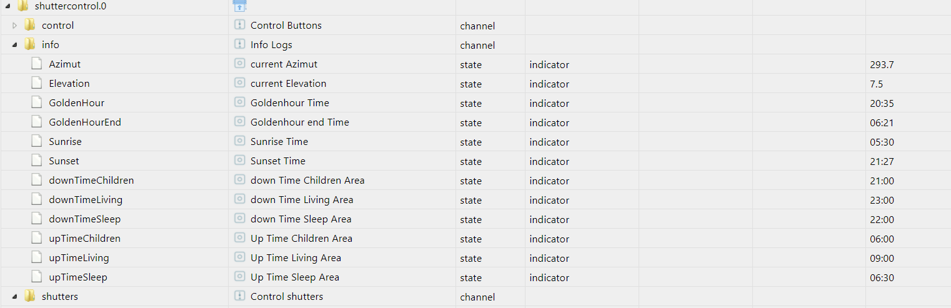Screen dimensions: 951x308
Task: Click the state icon beside Sunrise Time
Action: 239,141
